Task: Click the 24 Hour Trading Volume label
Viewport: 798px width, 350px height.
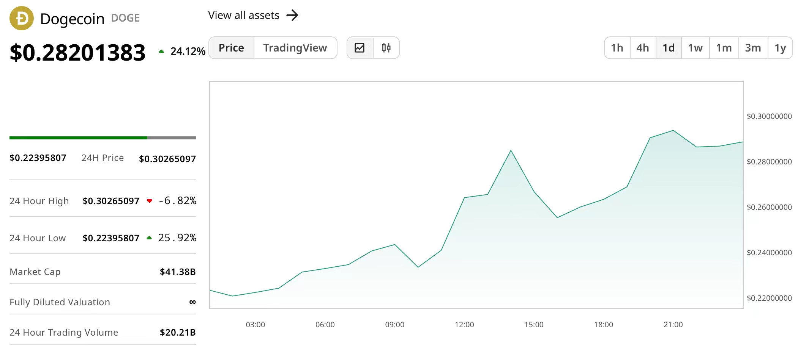Action: point(64,333)
